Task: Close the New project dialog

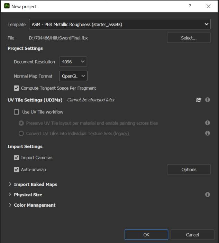Action: coord(208,7)
